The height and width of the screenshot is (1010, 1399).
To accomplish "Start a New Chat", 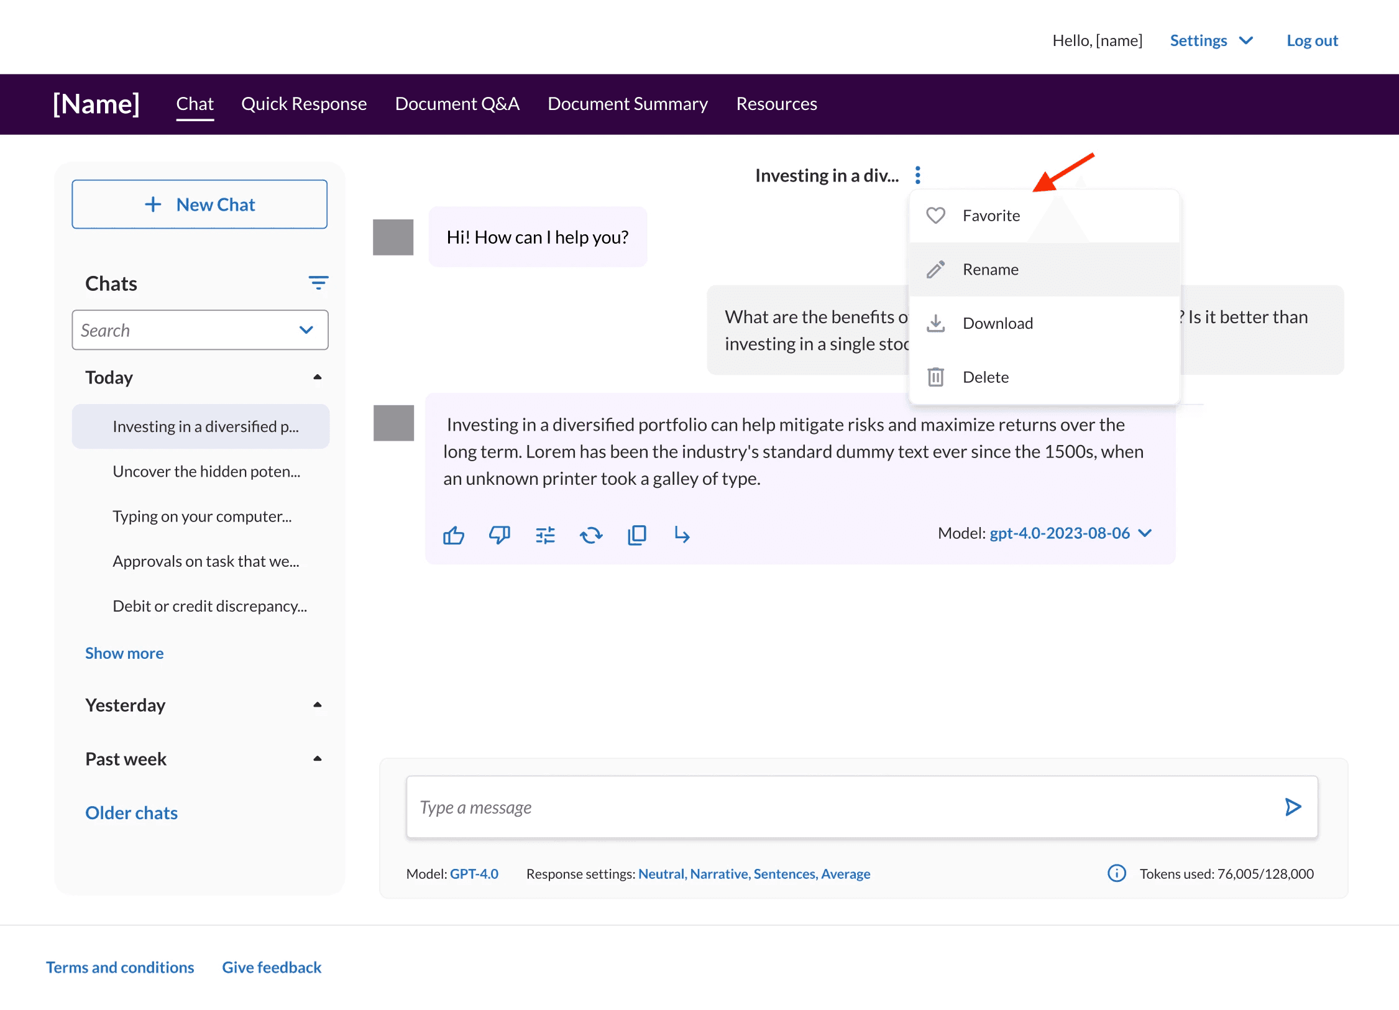I will (x=200, y=204).
